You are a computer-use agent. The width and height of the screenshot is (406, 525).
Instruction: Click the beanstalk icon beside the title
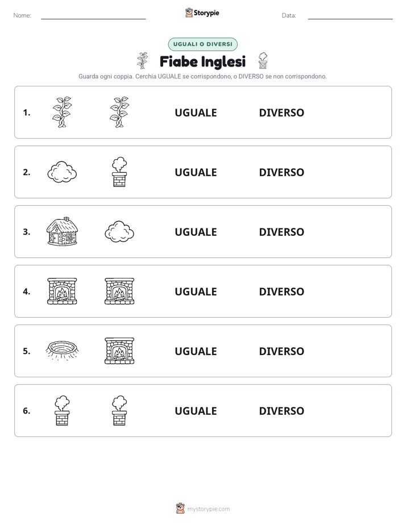click(142, 61)
